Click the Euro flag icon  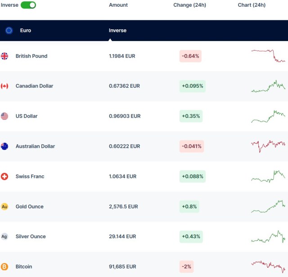(x=9, y=31)
